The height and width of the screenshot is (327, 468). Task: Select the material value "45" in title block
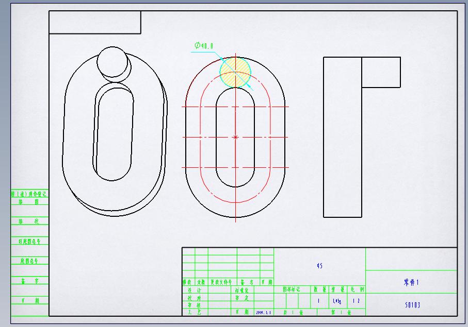click(x=320, y=266)
